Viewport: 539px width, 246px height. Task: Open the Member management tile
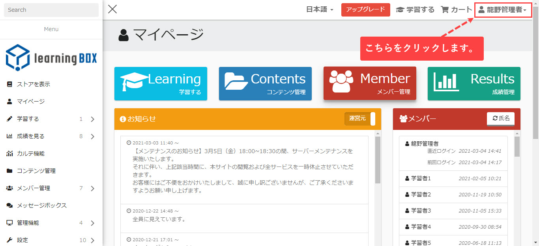click(370, 83)
